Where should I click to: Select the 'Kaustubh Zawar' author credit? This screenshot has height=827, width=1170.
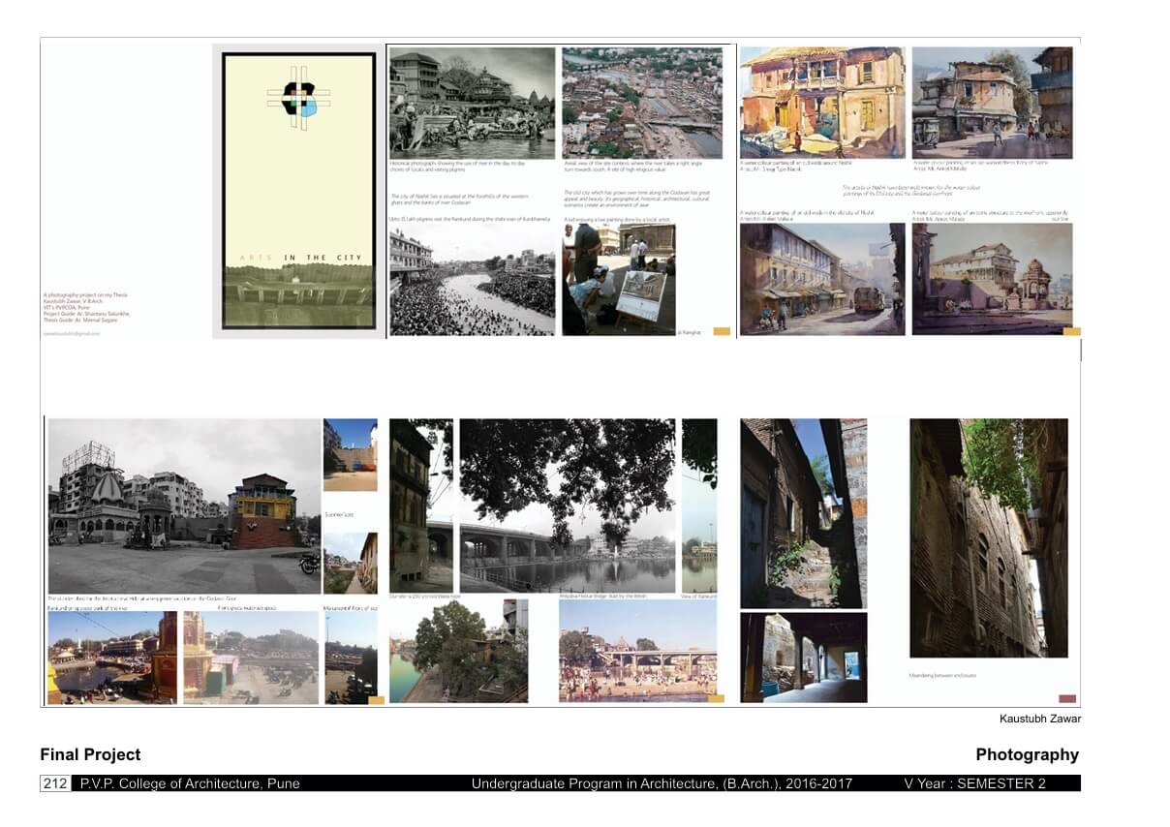coord(1040,719)
